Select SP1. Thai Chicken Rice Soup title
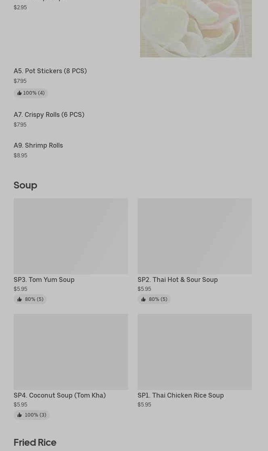The height and width of the screenshot is (451, 268). (180, 395)
